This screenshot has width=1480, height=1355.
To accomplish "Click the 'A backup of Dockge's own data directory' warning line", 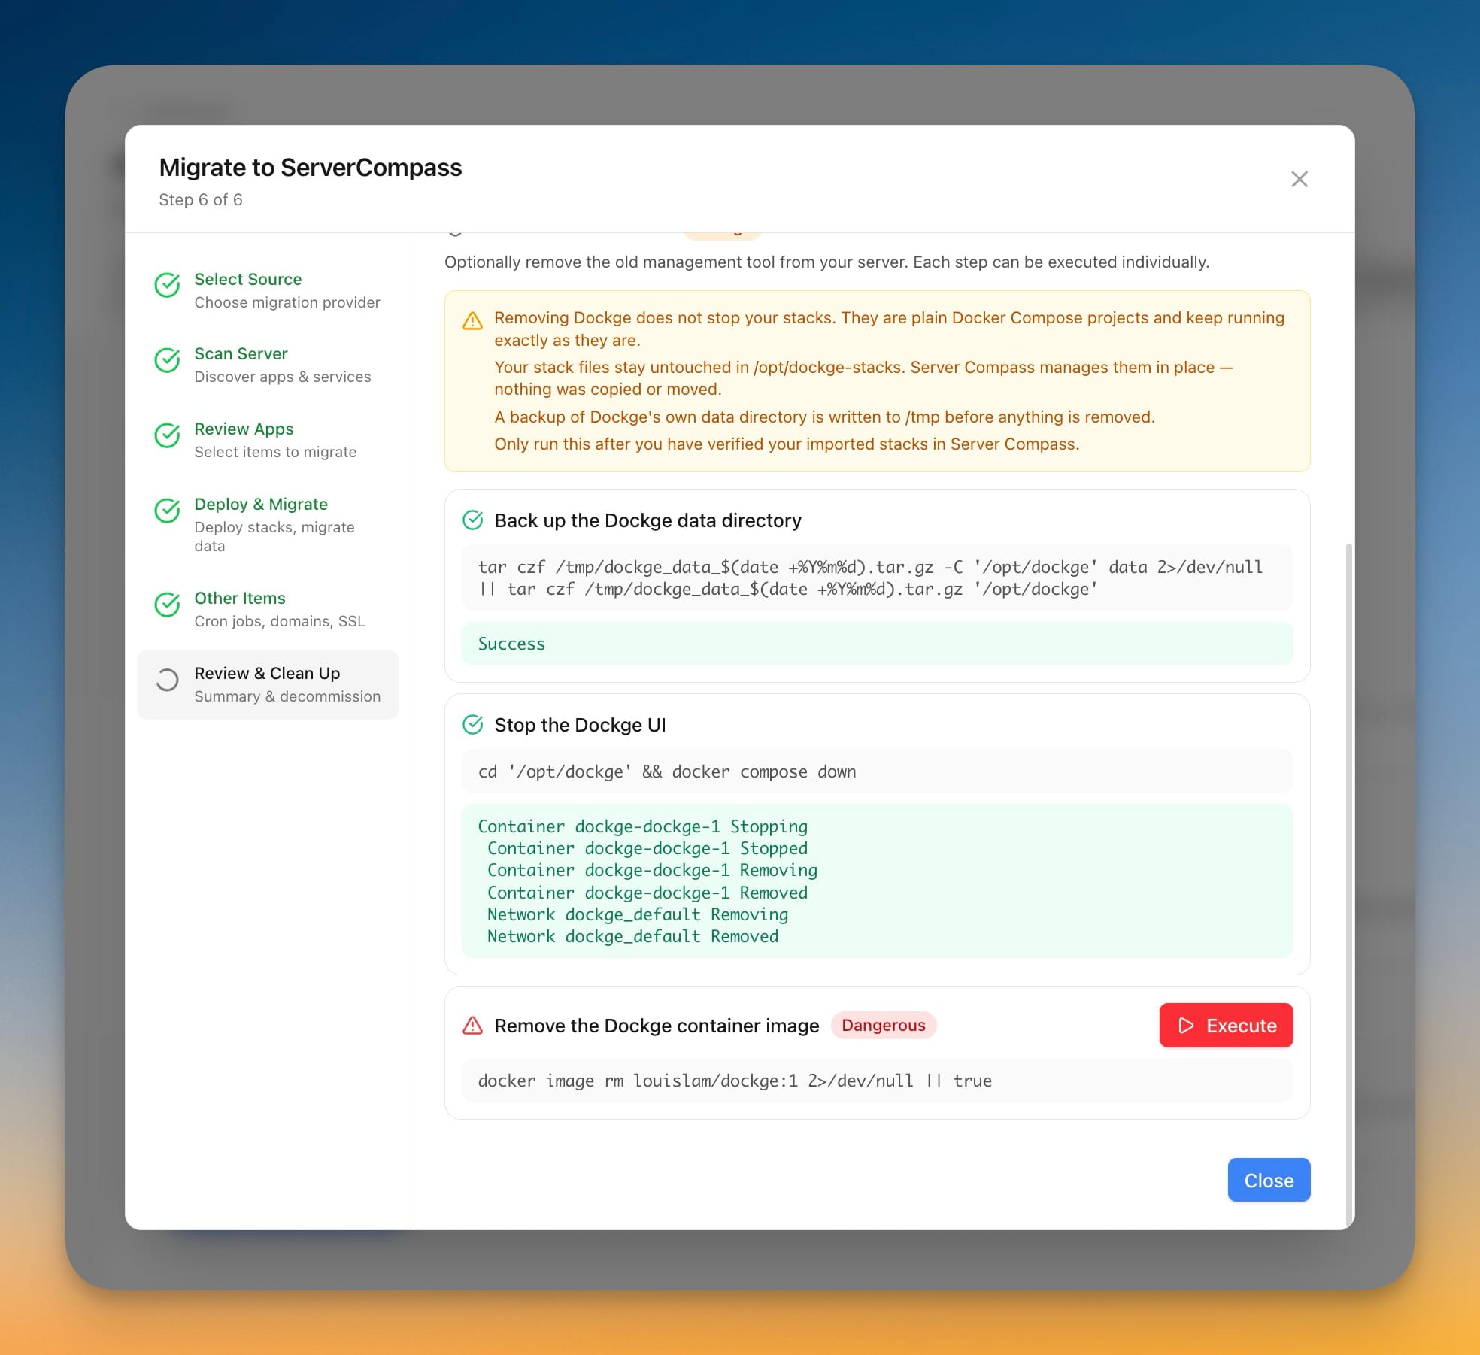I will (824, 417).
